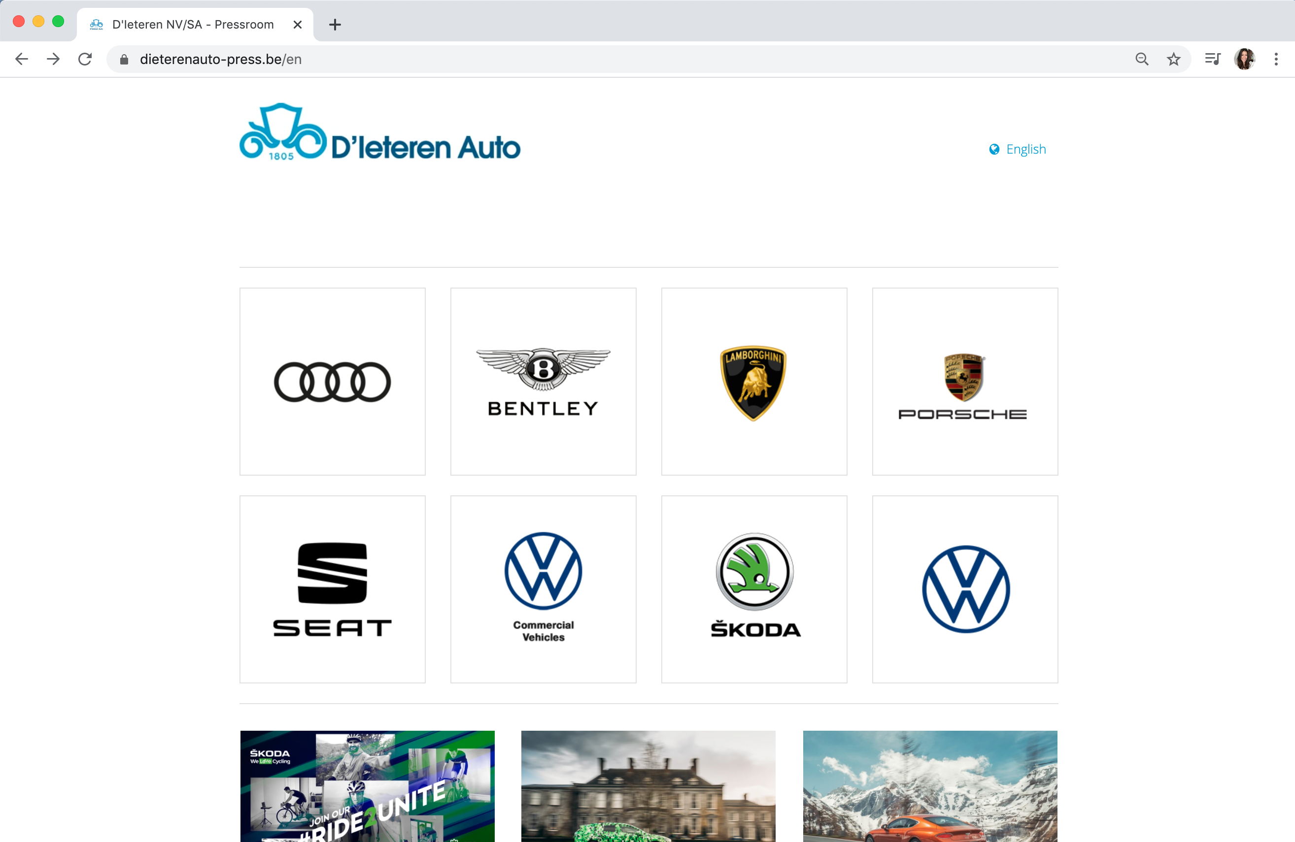This screenshot has height=842, width=1295.
Task: Click the D'Ieteren Auto logo
Action: point(380,132)
